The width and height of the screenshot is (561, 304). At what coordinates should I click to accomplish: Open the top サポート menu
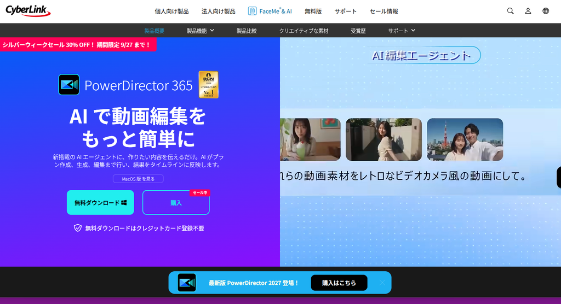pos(345,11)
